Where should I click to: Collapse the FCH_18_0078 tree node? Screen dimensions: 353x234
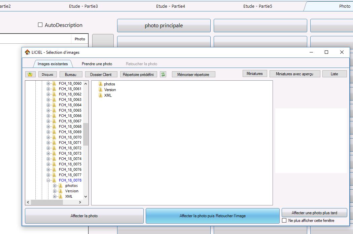click(x=48, y=180)
